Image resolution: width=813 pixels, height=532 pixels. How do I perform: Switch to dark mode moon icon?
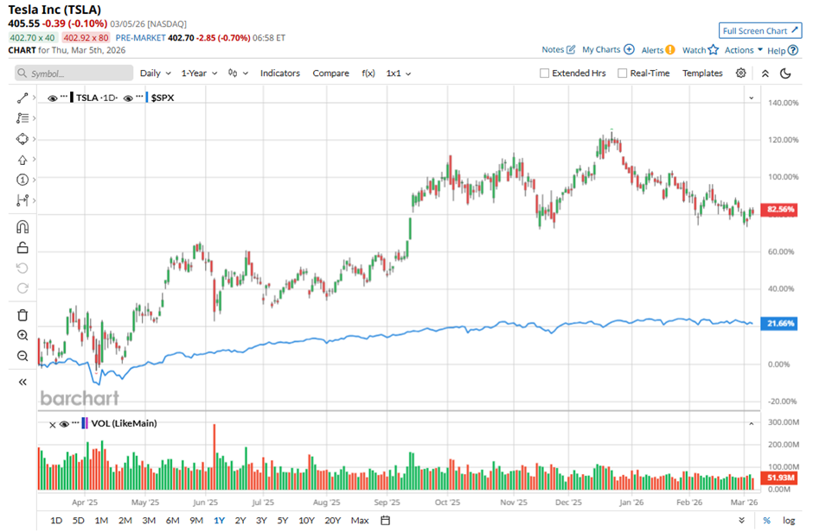tap(786, 73)
